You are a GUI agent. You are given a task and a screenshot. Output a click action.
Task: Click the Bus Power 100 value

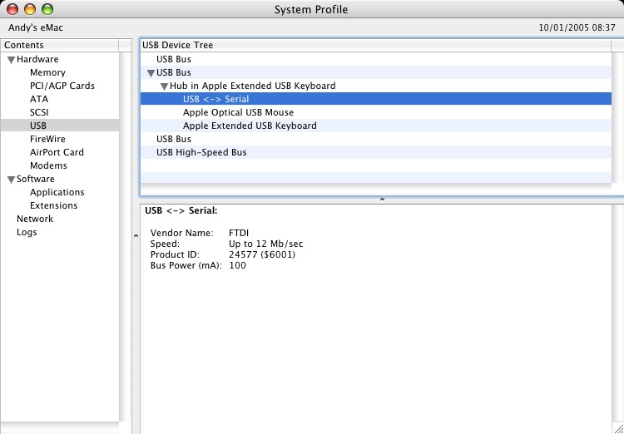point(238,265)
